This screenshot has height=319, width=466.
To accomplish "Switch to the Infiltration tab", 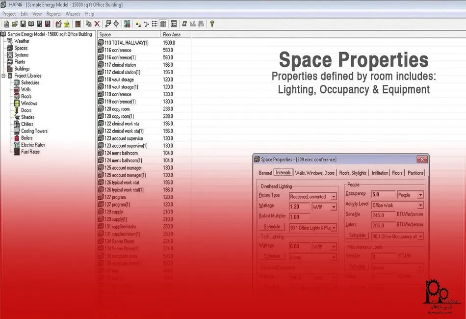I will (x=380, y=173).
